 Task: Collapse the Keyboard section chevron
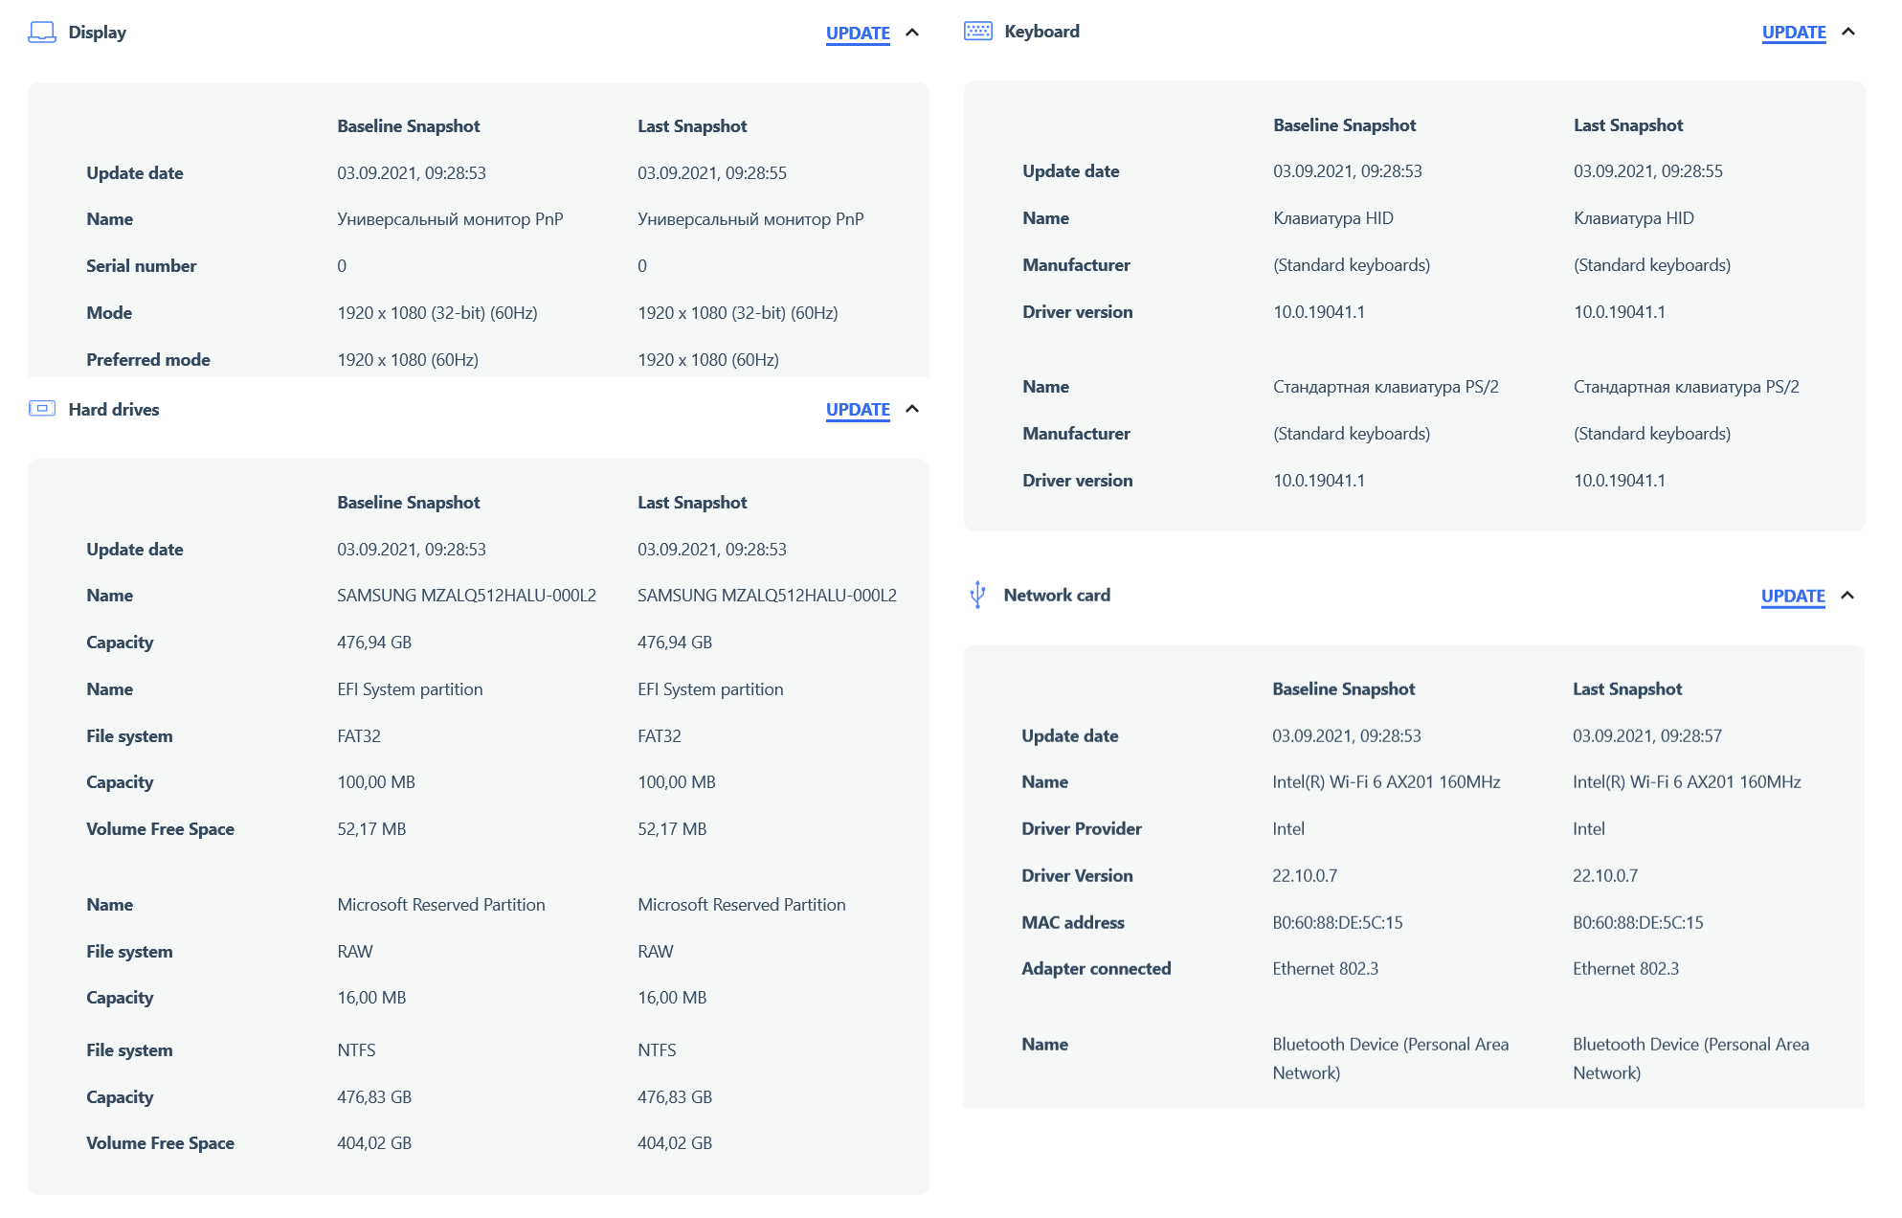coord(1848,32)
